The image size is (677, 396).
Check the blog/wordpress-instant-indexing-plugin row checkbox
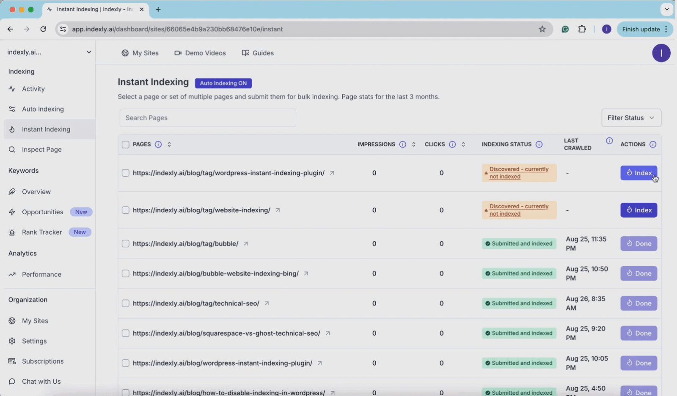[x=125, y=363]
